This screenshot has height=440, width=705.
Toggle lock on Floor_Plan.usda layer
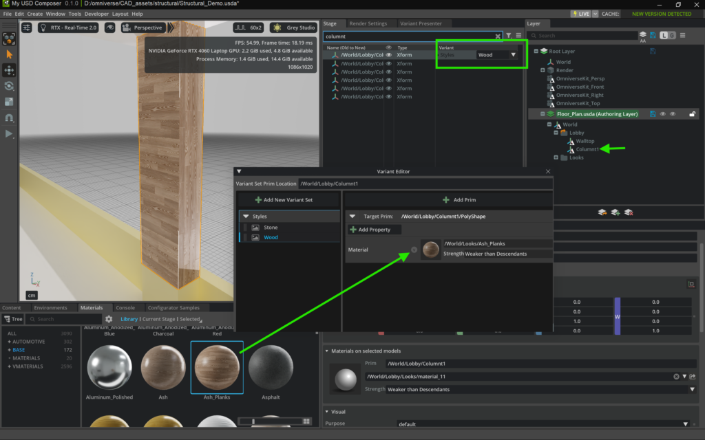coord(693,114)
